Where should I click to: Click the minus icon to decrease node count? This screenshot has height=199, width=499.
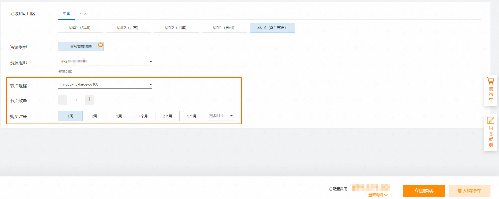[63, 100]
